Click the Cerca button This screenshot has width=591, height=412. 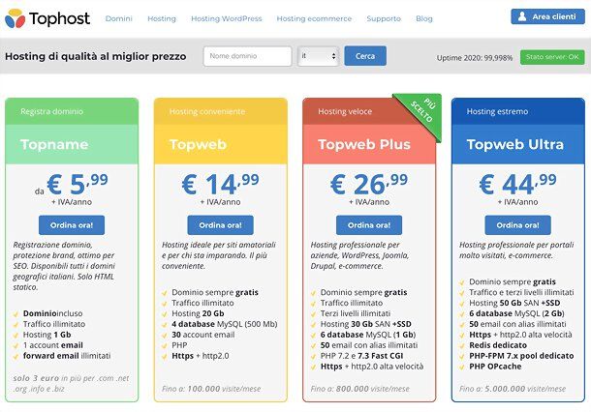point(365,56)
